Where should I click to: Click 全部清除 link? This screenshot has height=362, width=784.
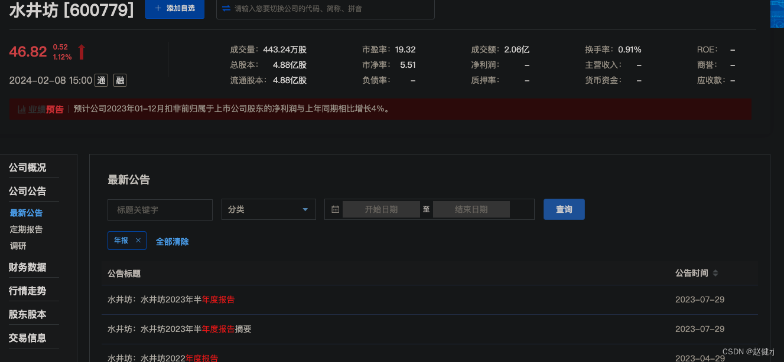(x=173, y=242)
